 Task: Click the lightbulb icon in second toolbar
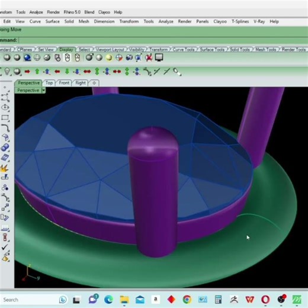click(x=7, y=72)
